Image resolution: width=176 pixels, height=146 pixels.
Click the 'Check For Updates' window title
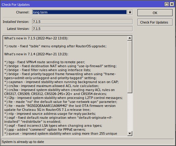coord(16,5)
